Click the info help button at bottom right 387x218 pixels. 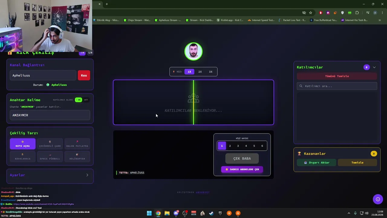(x=378, y=199)
